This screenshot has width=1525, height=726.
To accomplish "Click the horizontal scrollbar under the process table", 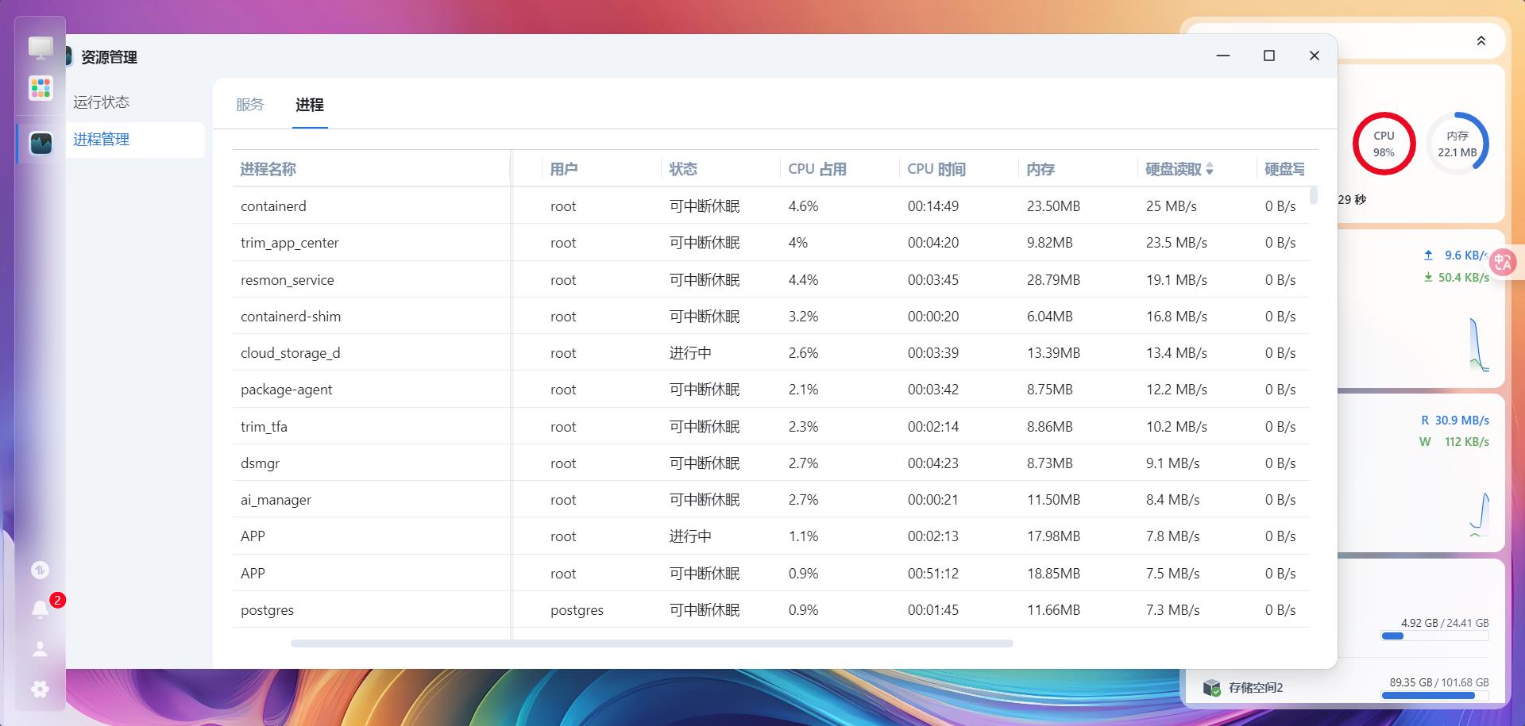I will click(652, 643).
